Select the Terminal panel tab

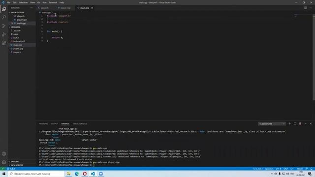tap(65, 123)
